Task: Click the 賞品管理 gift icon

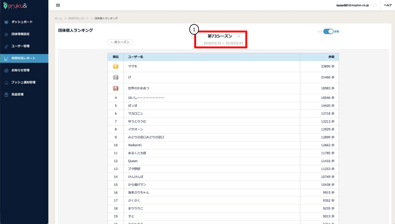Action: (x=7, y=94)
